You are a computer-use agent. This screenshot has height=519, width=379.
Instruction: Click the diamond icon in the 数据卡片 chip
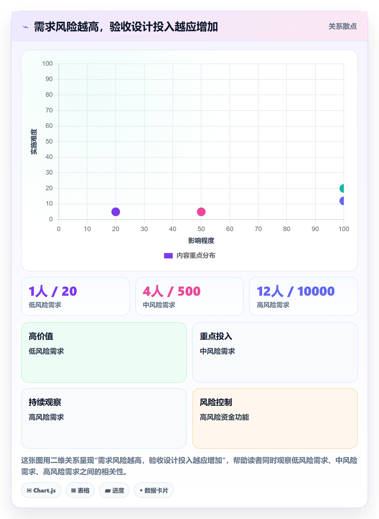[141, 490]
